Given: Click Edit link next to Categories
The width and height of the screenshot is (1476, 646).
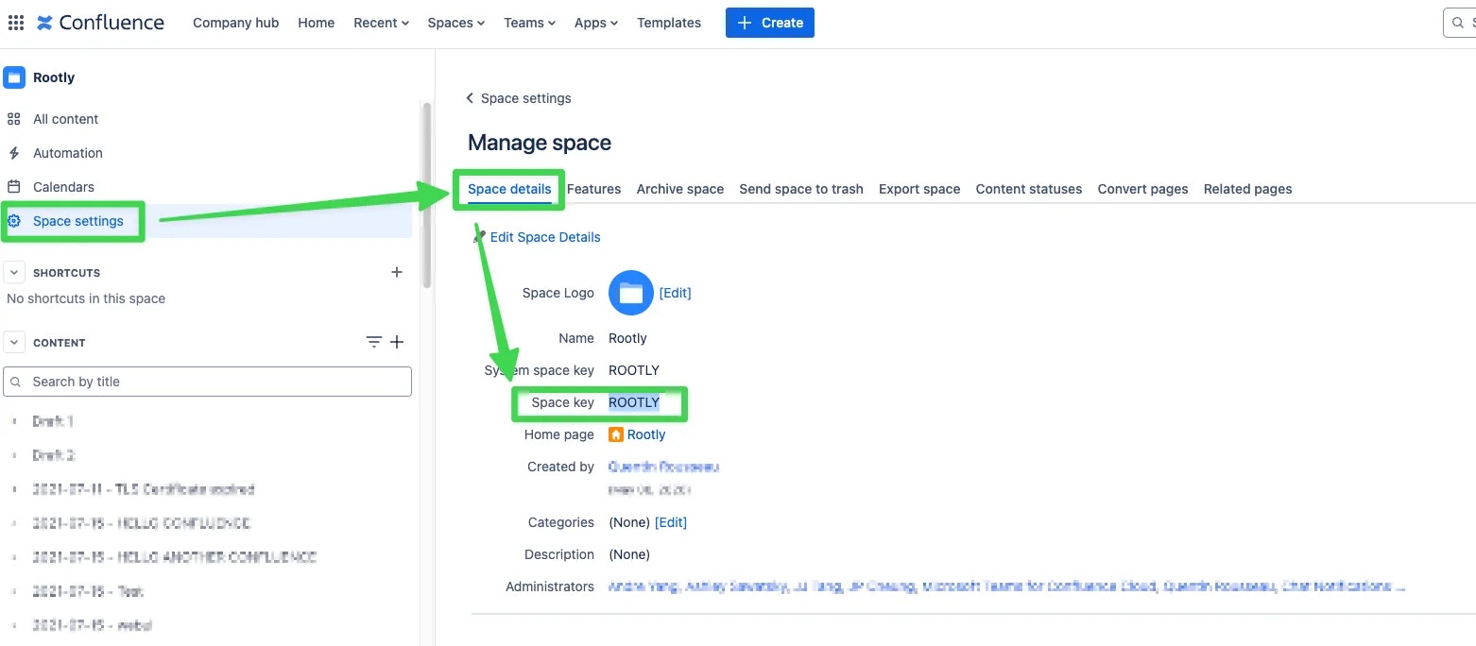Looking at the screenshot, I should click(x=671, y=522).
